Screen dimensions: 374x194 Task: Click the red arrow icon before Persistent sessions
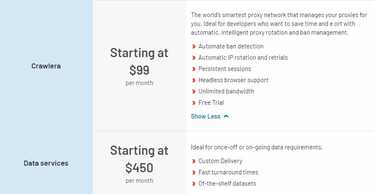tap(194, 69)
